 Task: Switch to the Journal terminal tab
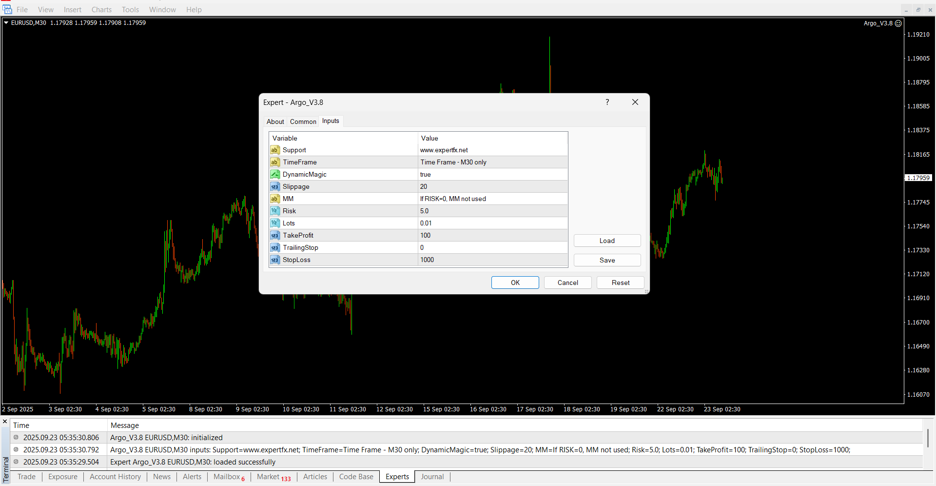point(432,477)
